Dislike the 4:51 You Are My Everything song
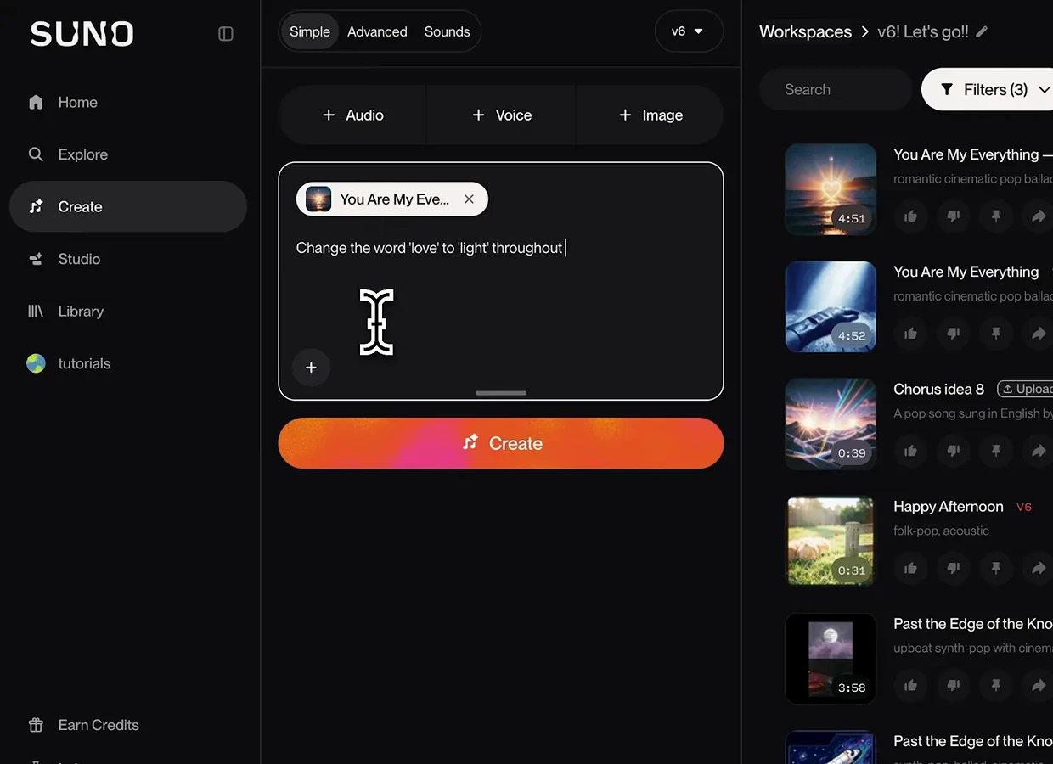1053x764 pixels. tap(953, 216)
